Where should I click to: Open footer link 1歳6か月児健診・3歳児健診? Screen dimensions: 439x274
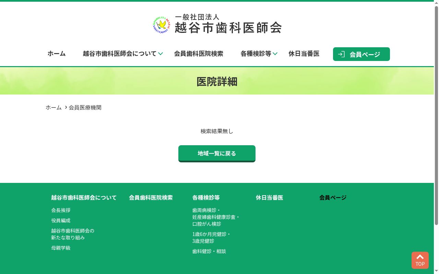212,238
